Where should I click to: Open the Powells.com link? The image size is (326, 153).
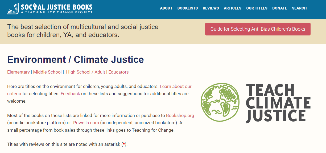(x=86, y=123)
